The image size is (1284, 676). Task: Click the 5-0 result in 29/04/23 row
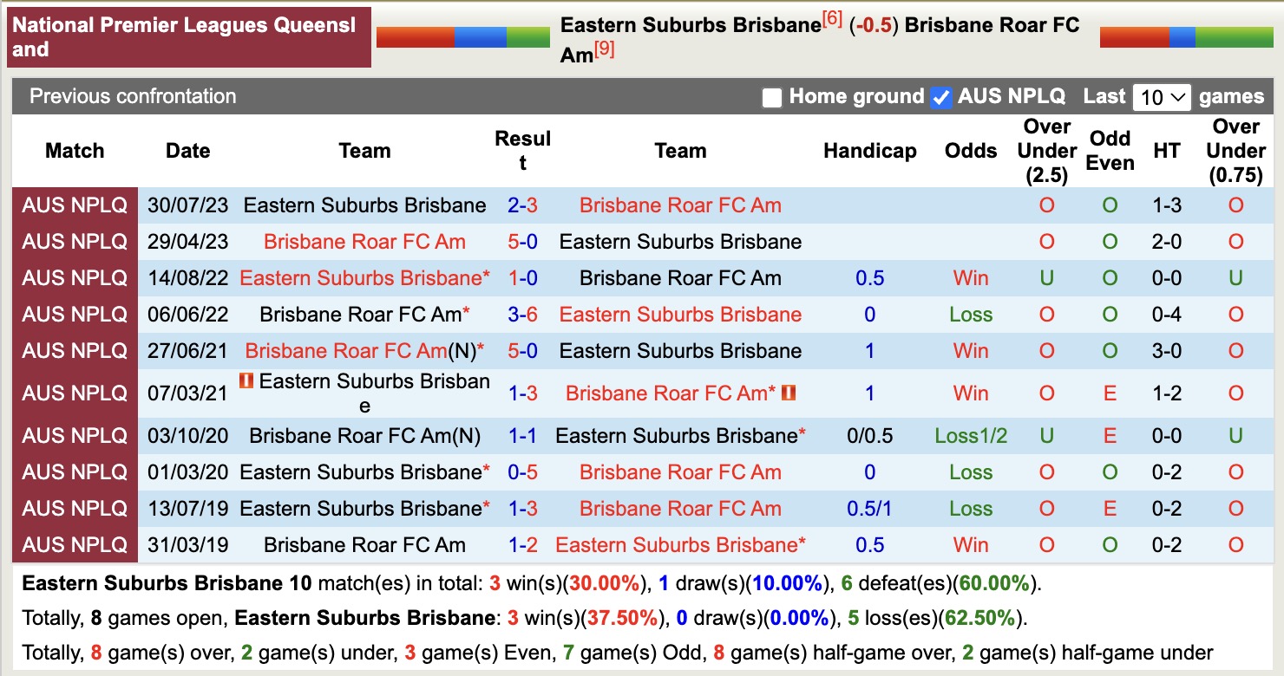point(524,242)
